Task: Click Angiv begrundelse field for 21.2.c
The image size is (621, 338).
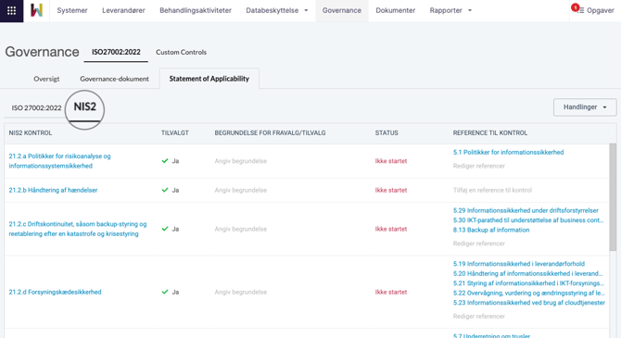Action: [x=241, y=229]
